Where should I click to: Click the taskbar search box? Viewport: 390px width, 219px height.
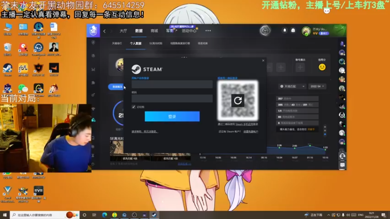[x=45, y=215]
